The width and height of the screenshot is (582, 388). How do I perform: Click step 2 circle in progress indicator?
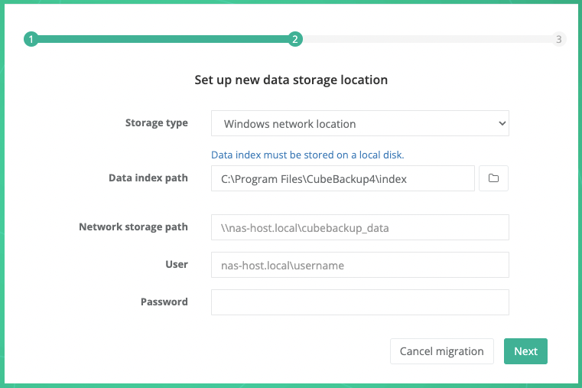tap(295, 40)
